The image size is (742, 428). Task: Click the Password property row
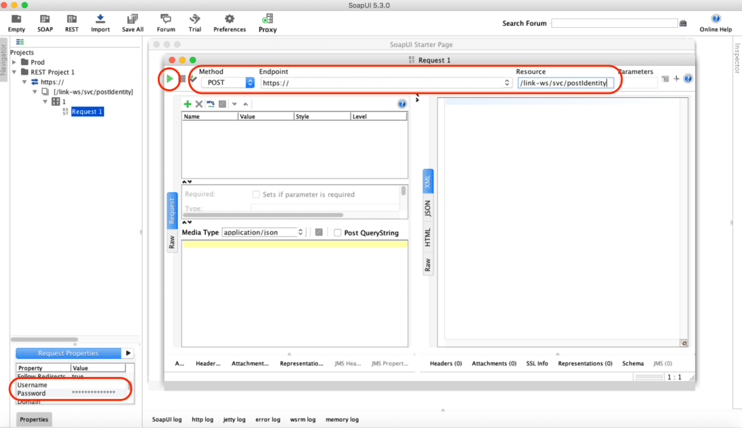[71, 393]
